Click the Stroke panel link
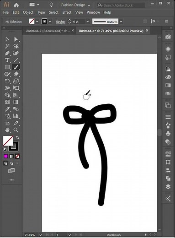The height and width of the screenshot is (238, 175). coord(61,22)
